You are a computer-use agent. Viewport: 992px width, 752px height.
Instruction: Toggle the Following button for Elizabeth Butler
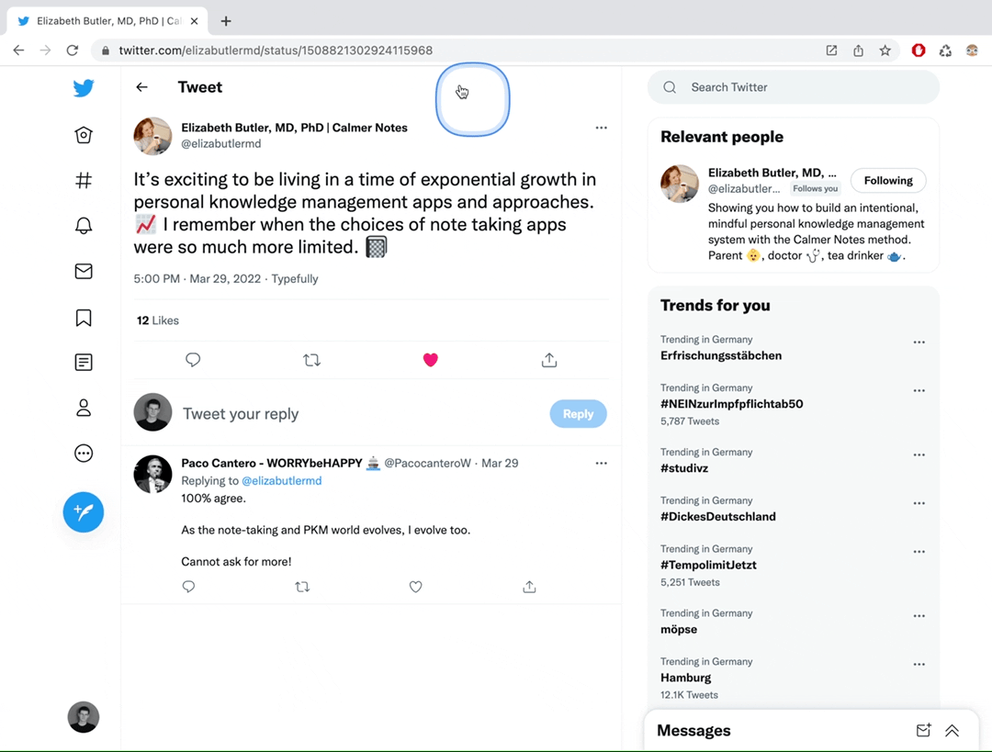click(x=887, y=181)
